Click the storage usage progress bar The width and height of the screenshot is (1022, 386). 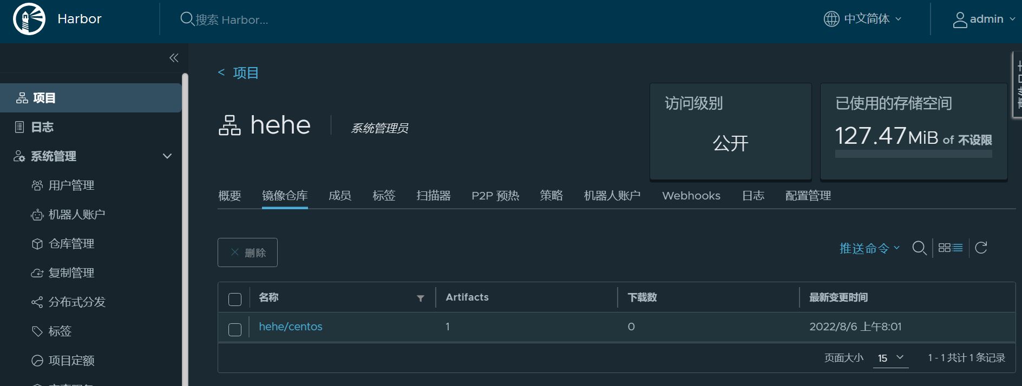[x=913, y=154]
